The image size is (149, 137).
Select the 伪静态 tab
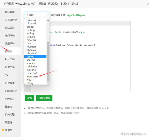(8, 51)
